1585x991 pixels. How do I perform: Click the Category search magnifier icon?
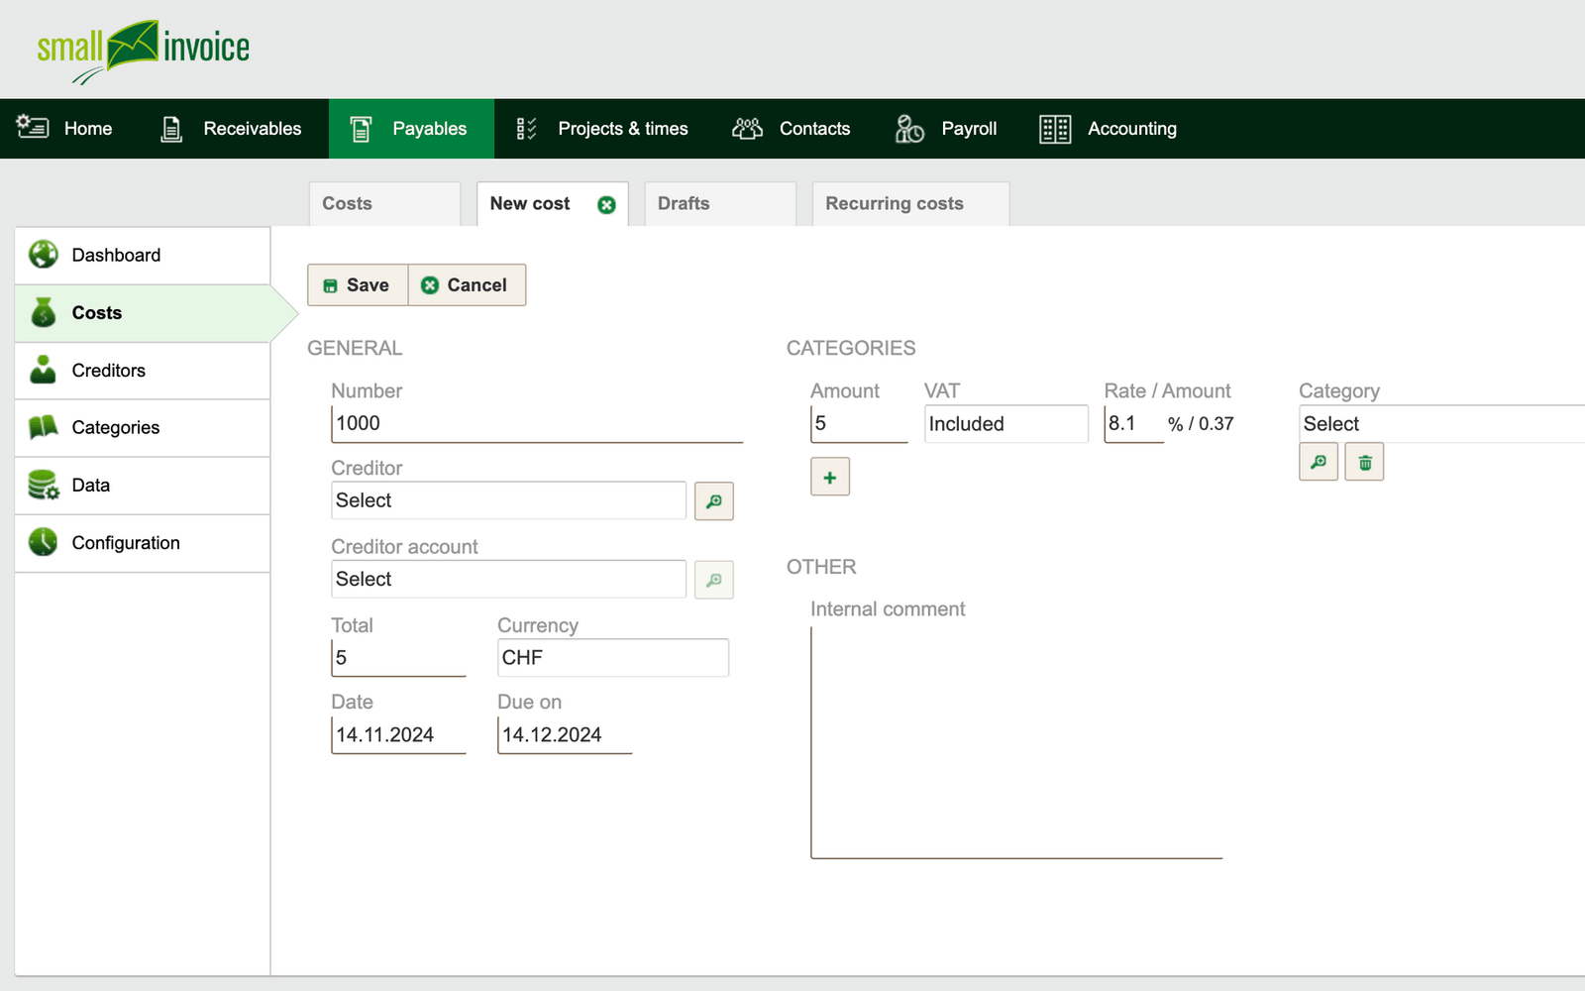click(x=1318, y=463)
